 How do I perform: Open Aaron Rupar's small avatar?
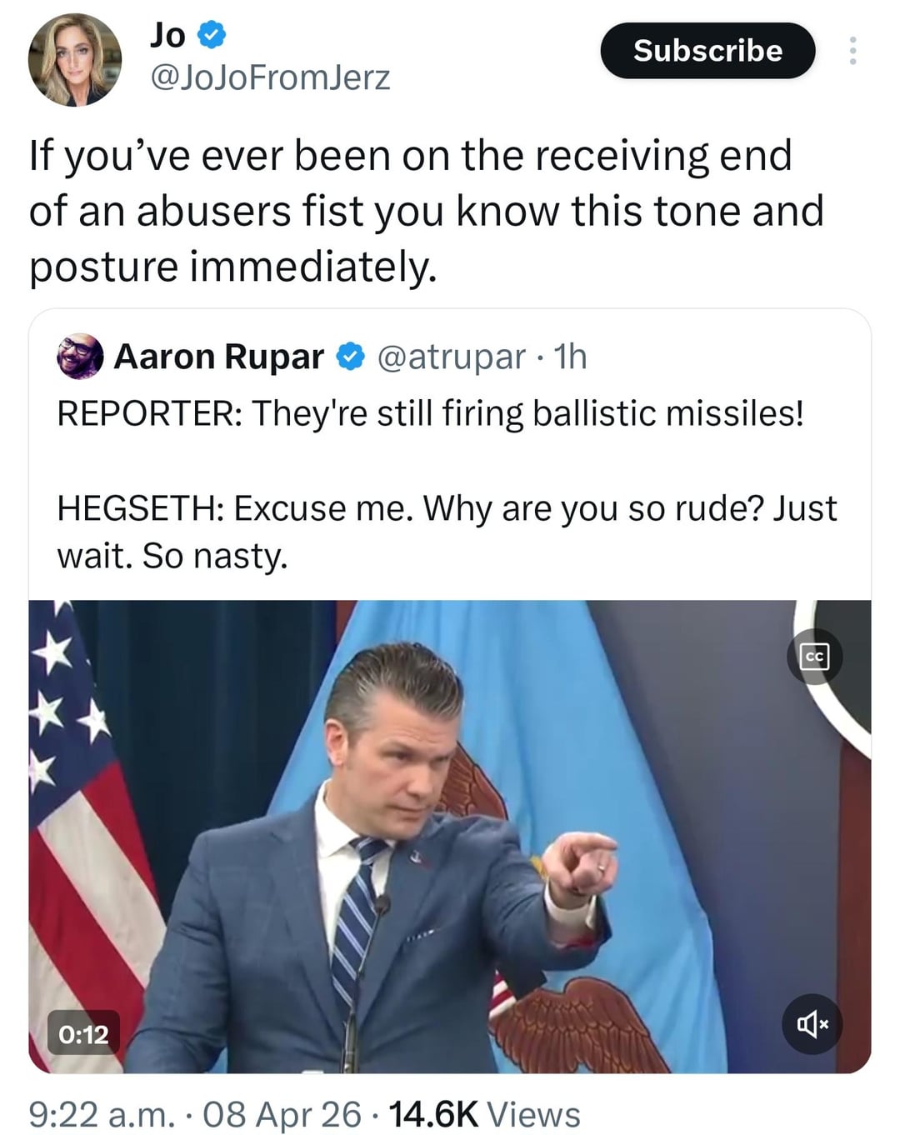80,357
